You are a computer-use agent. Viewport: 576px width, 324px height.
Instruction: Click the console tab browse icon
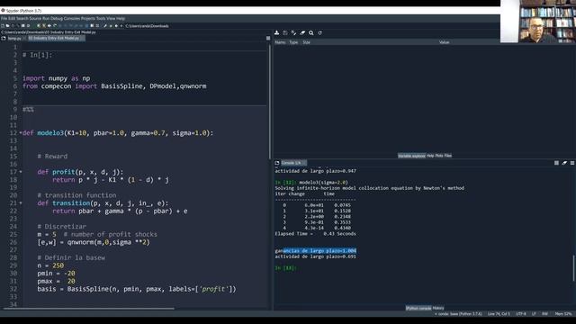pos(277,163)
